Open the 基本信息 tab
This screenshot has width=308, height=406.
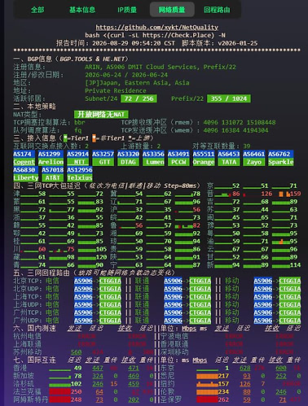[82, 10]
